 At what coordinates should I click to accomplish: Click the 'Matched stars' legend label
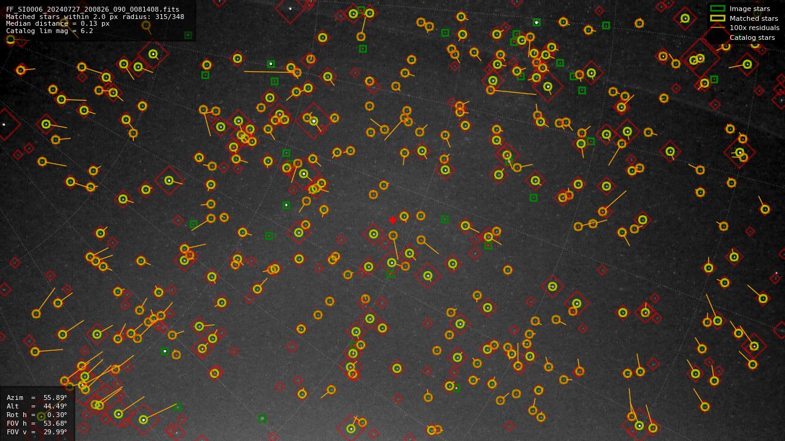click(x=754, y=18)
